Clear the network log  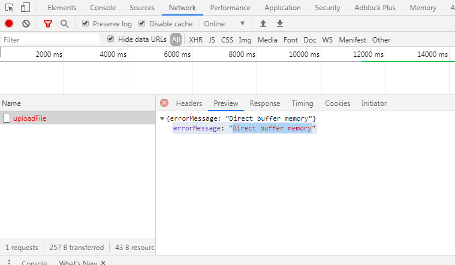click(x=26, y=24)
